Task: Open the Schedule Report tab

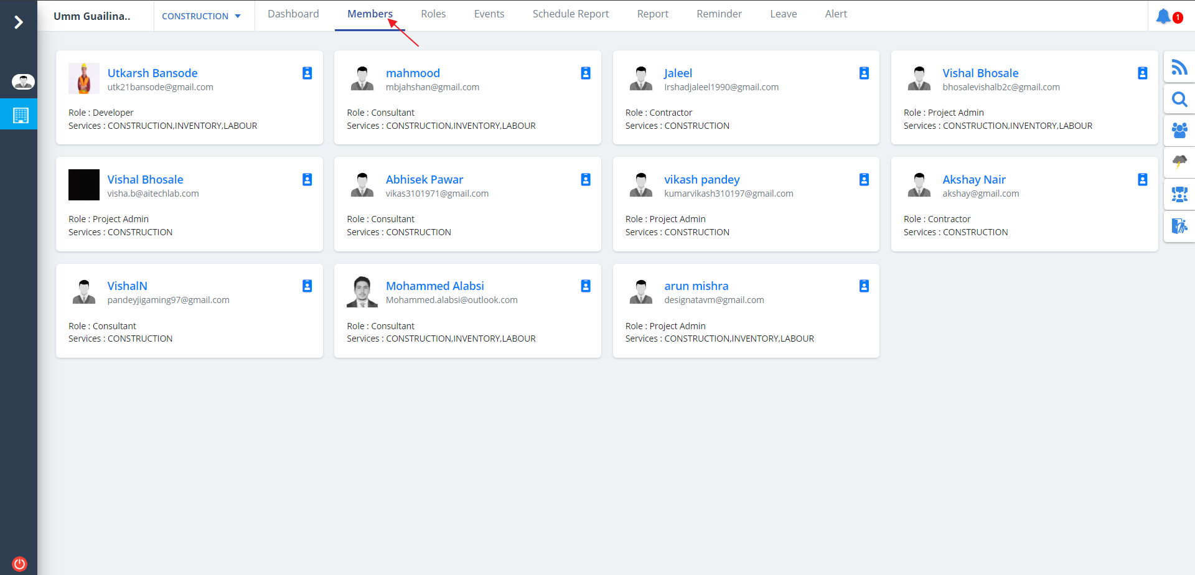Action: coord(570,14)
